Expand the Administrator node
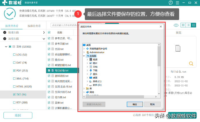Screen dimensions: 200x122 tap(84, 52)
